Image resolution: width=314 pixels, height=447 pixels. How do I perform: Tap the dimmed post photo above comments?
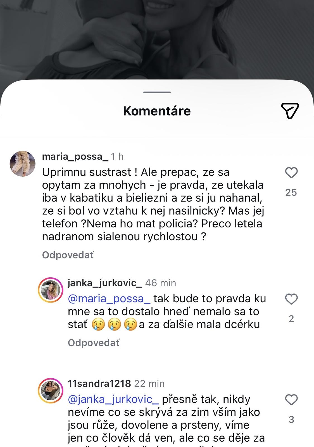pyautogui.click(x=157, y=39)
